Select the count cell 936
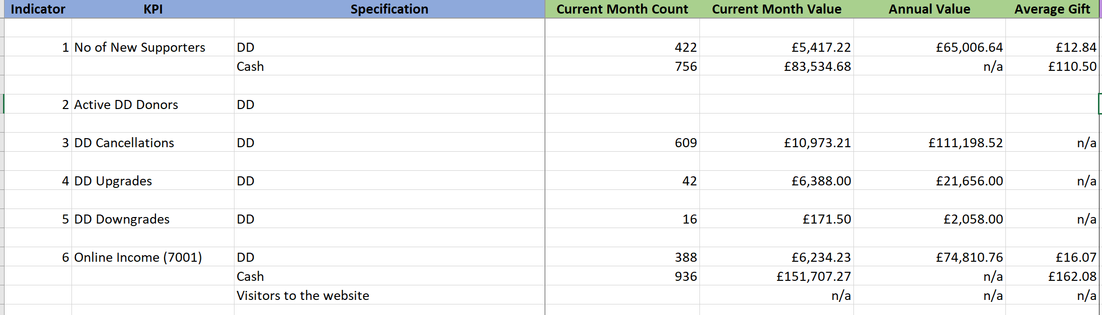This screenshot has height=315, width=1102. pyautogui.click(x=622, y=276)
